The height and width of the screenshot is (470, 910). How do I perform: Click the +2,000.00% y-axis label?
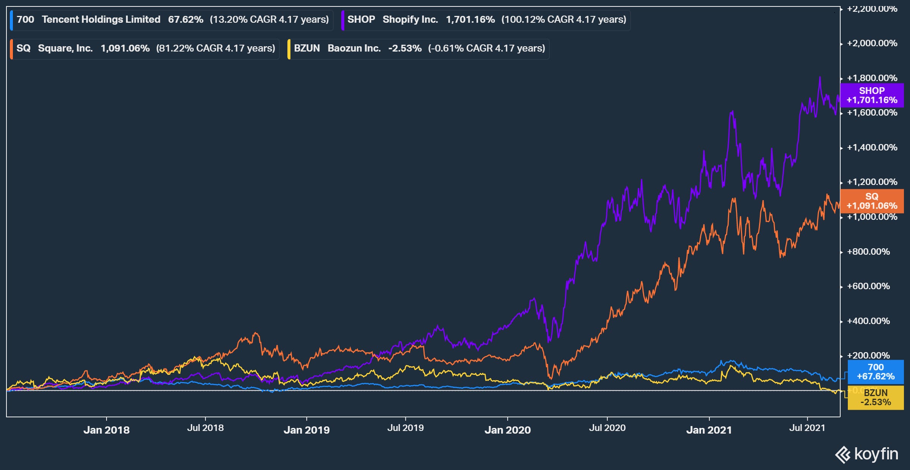point(872,43)
